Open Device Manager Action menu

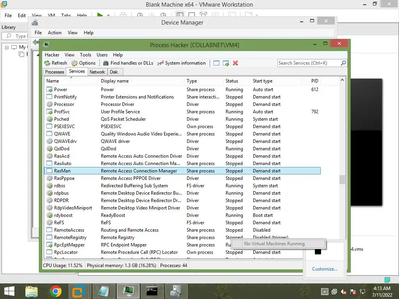click(55, 33)
